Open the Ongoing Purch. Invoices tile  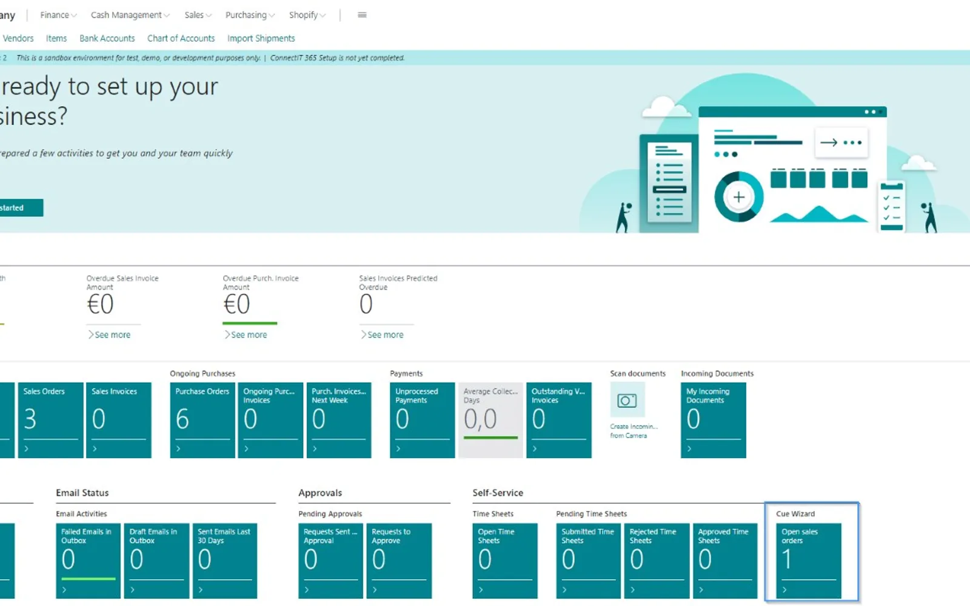coord(270,420)
